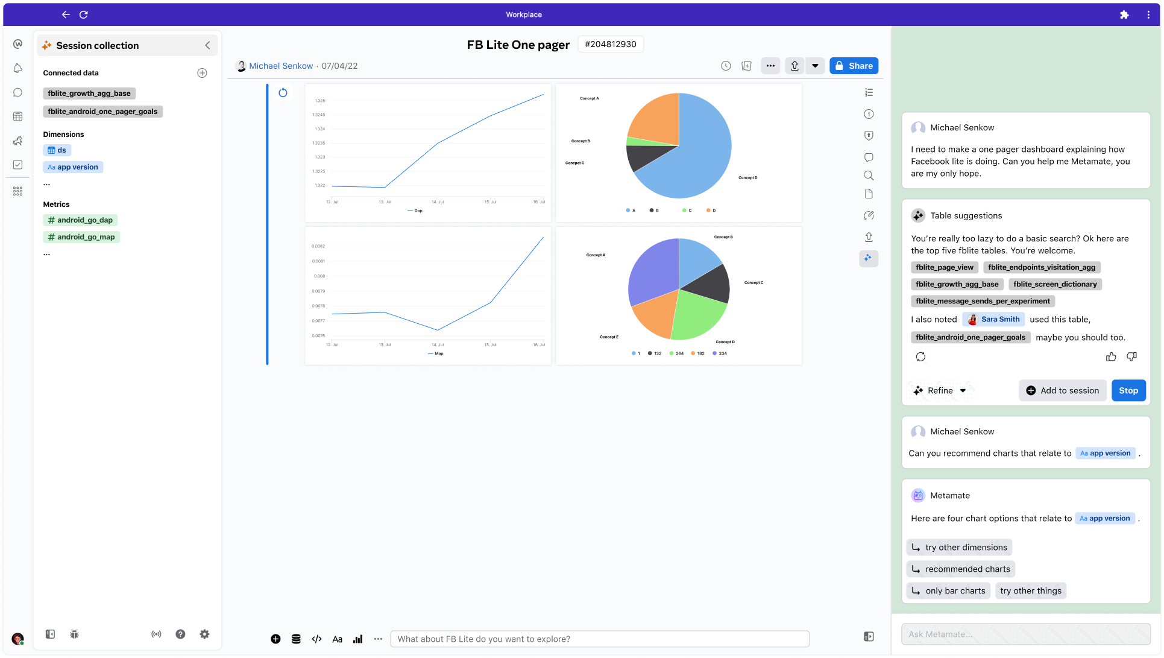Collapse the Session collection panel
1164x658 pixels.
click(207, 45)
